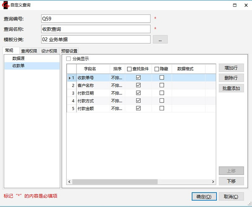Open the 模板分类 browse button (...)
Viewport: 252px width, 207px height.
(160, 39)
